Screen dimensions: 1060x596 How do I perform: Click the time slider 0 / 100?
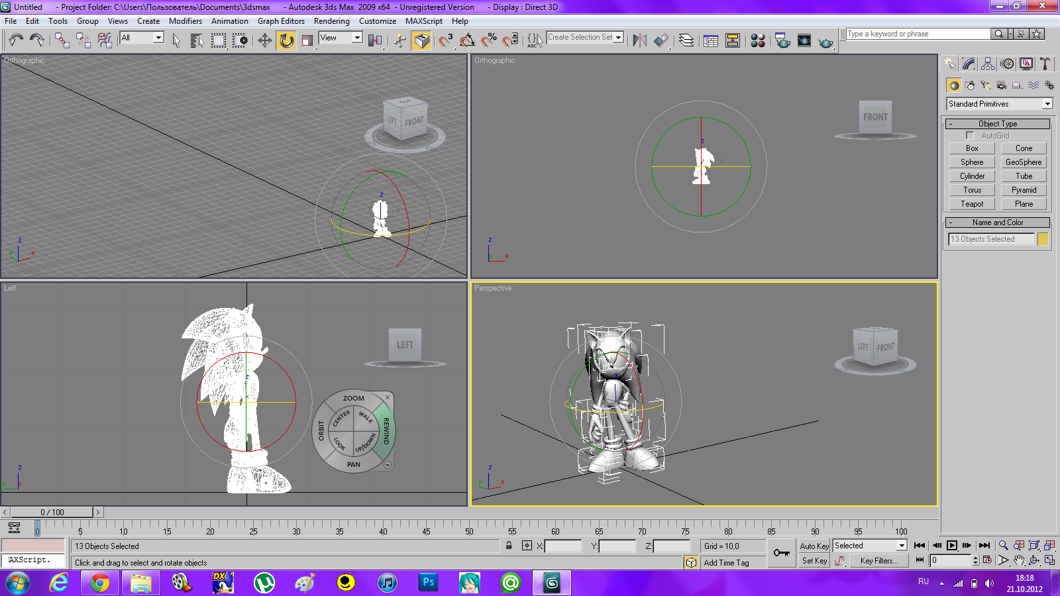click(52, 512)
